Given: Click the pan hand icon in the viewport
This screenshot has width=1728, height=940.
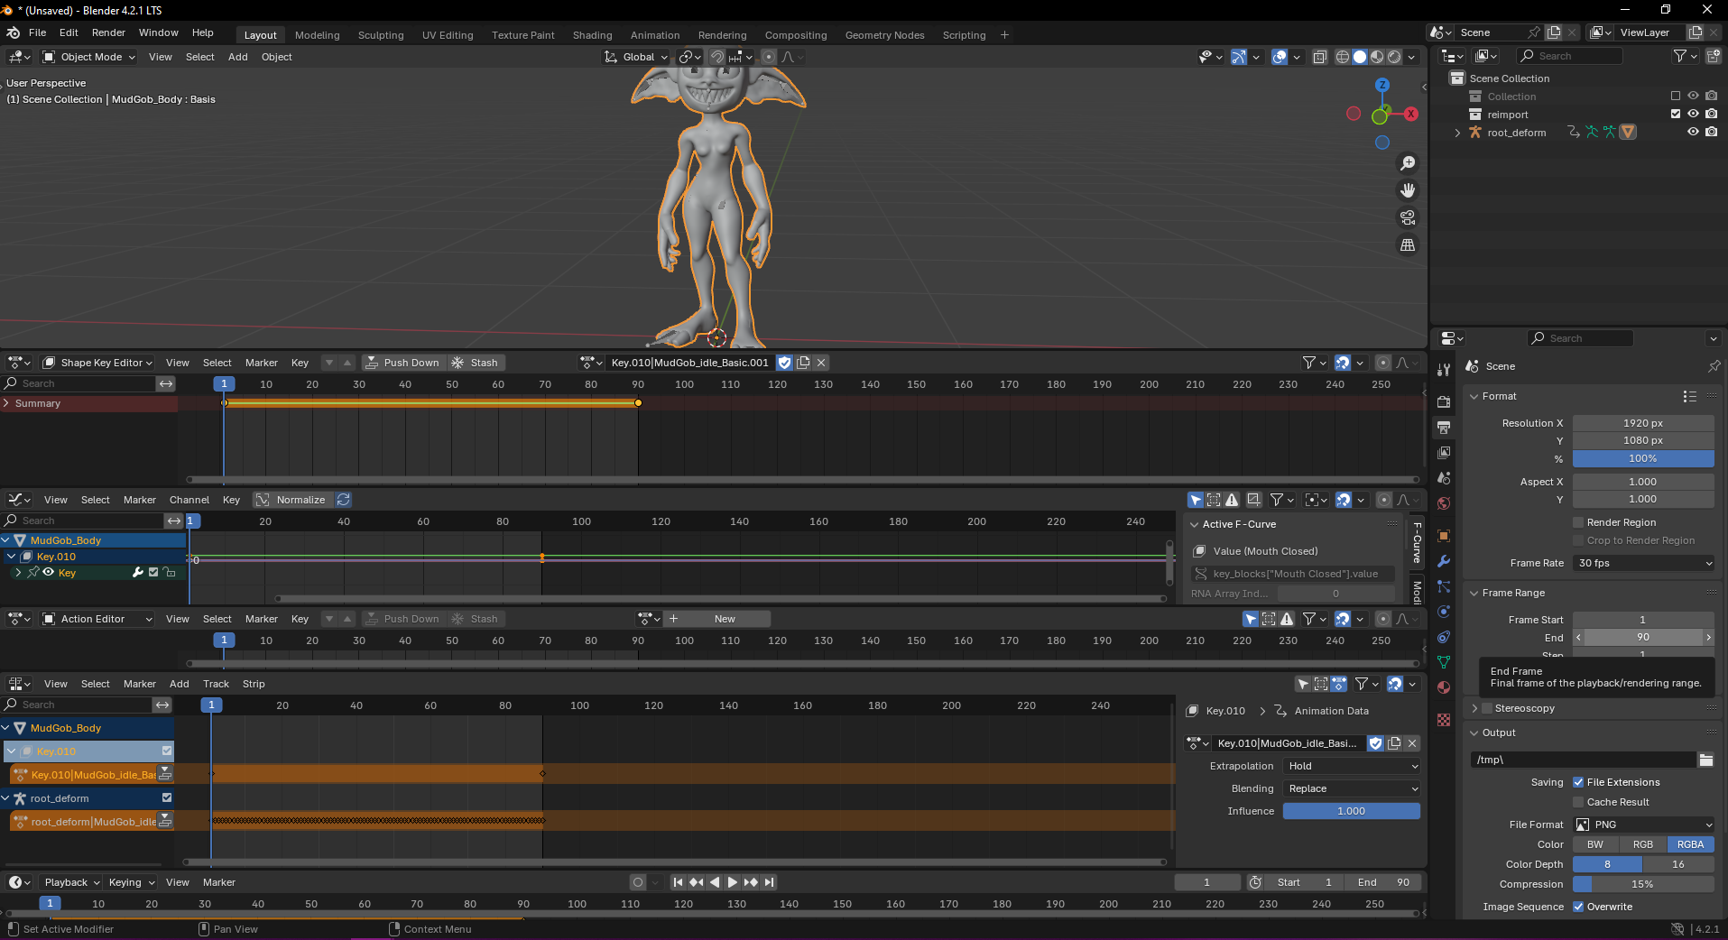Looking at the screenshot, I should pyautogui.click(x=1408, y=190).
